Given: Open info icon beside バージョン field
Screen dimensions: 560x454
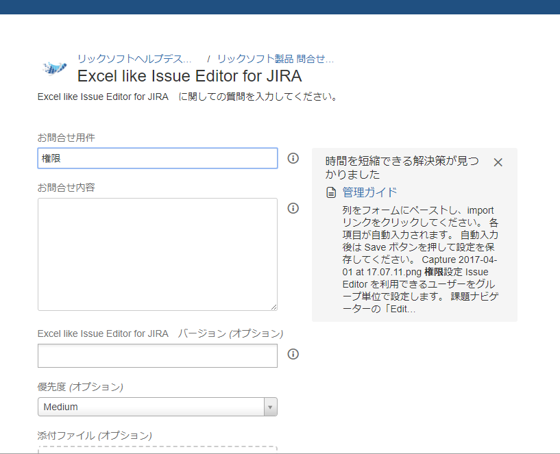Looking at the screenshot, I should tap(293, 354).
